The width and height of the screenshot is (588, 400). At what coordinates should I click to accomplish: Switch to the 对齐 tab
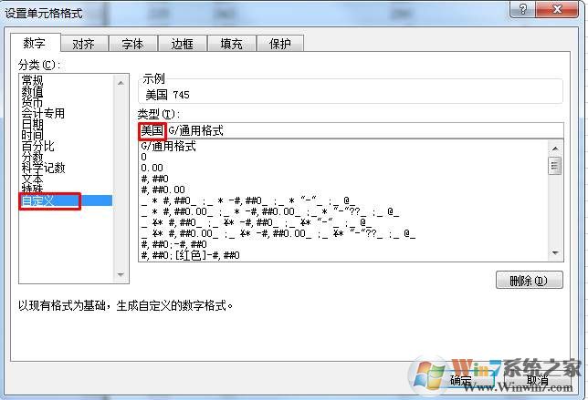[x=84, y=44]
